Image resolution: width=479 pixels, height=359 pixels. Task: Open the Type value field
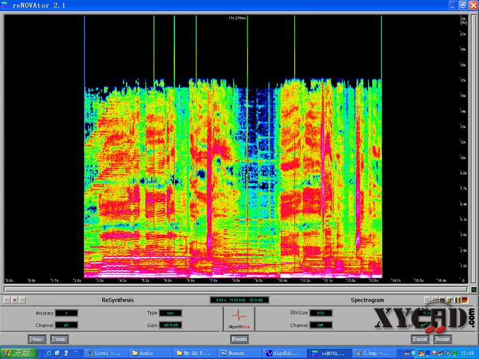(x=170, y=313)
